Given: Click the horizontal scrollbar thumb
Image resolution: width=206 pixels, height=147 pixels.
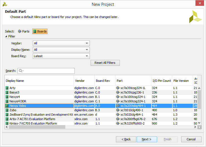Looking at the screenshot, I should [x=37, y=127].
